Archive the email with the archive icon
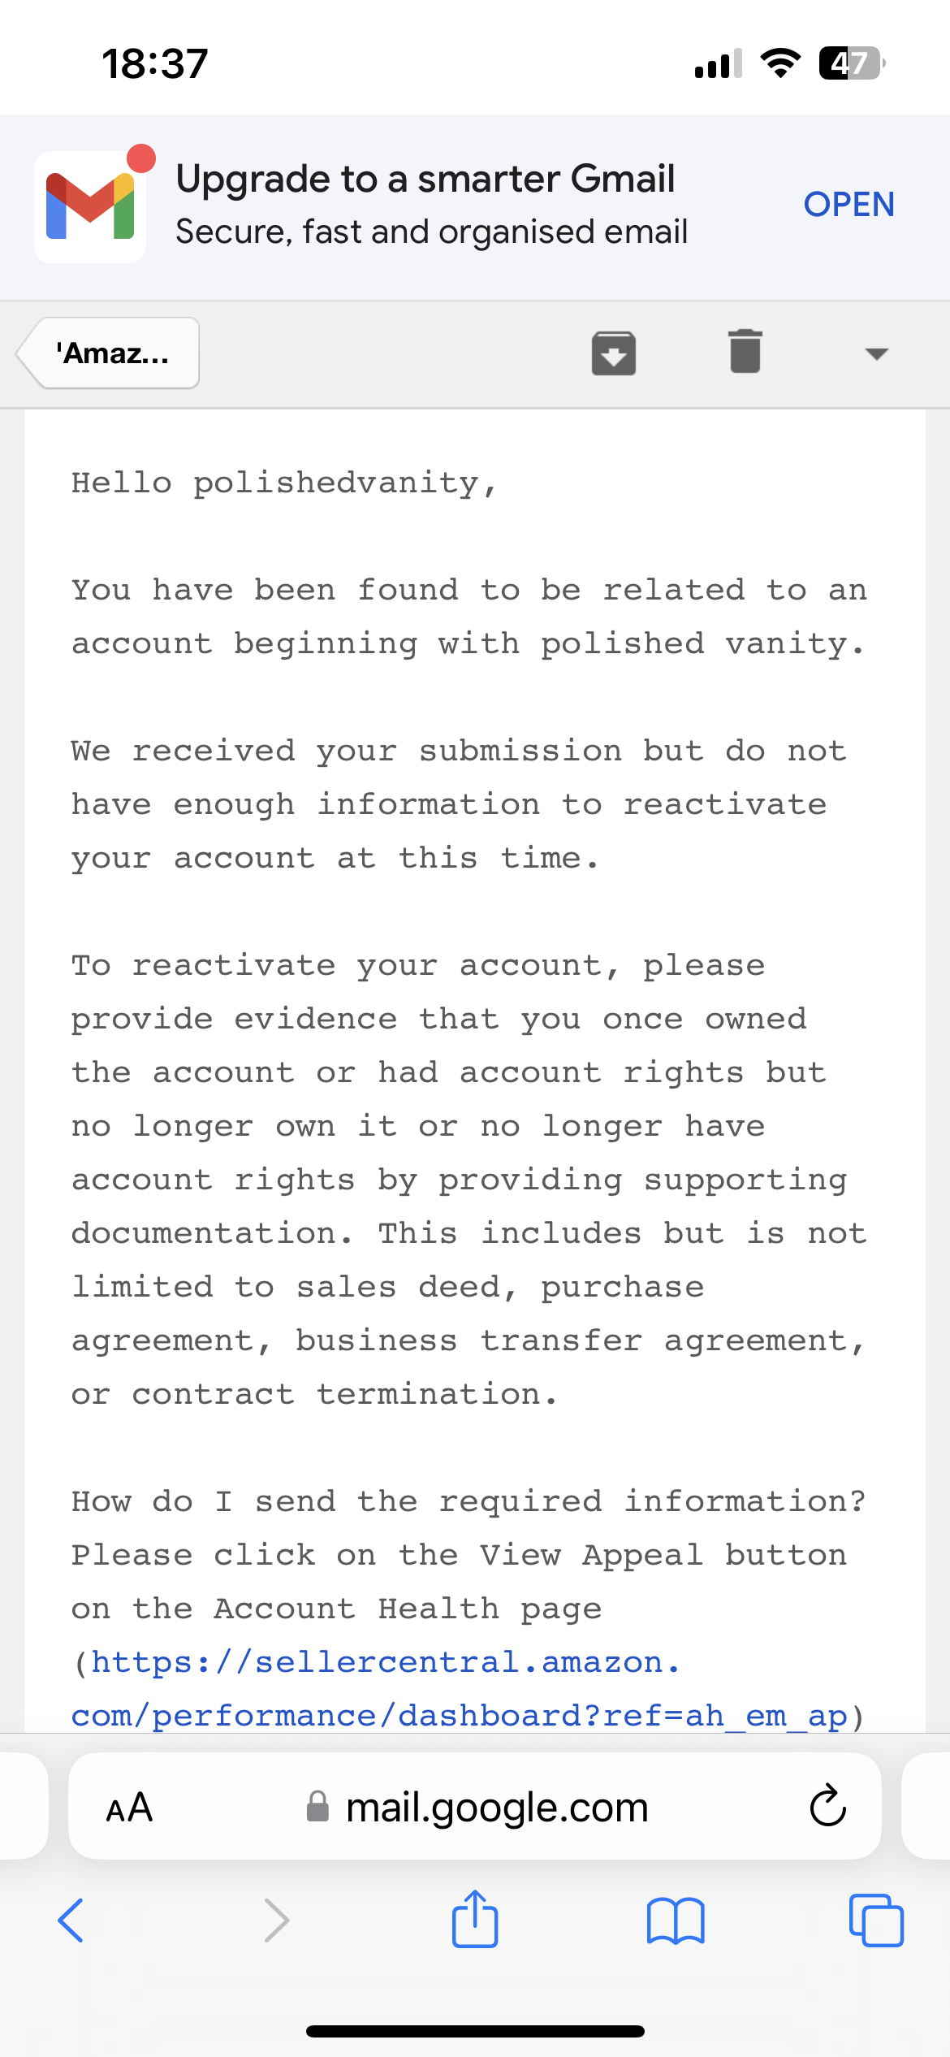The width and height of the screenshot is (950, 2057). 613,353
